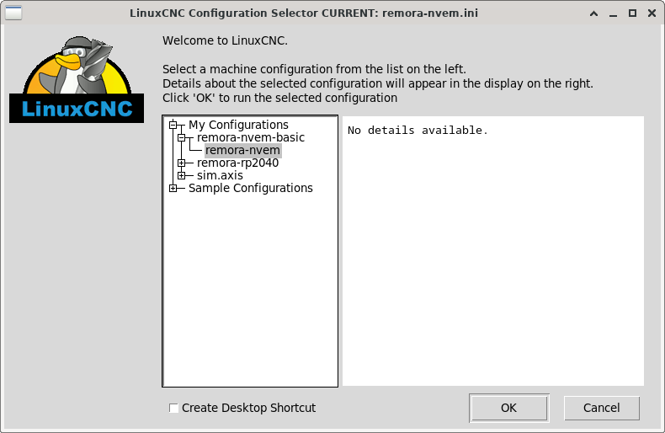Expand the sim.axis node

tap(182, 175)
